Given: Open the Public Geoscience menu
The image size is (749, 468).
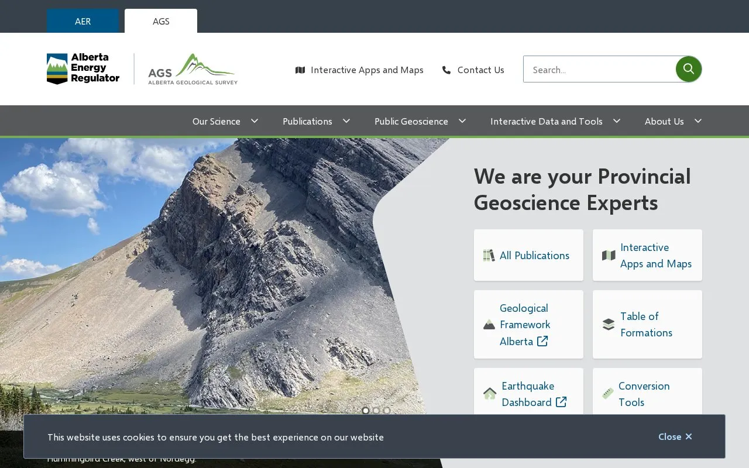Looking at the screenshot, I should click(411, 121).
